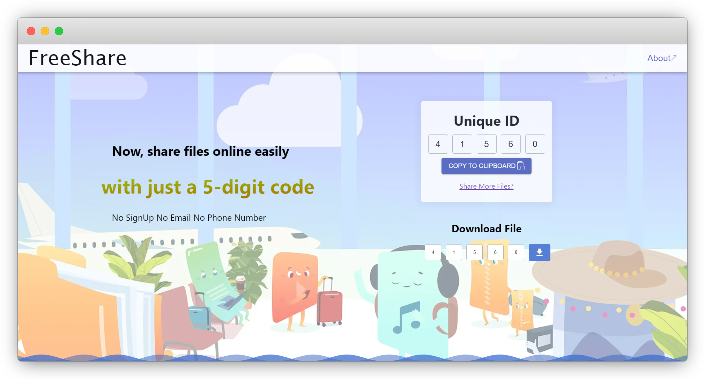Open the About page link
705x379 pixels.
pos(659,58)
